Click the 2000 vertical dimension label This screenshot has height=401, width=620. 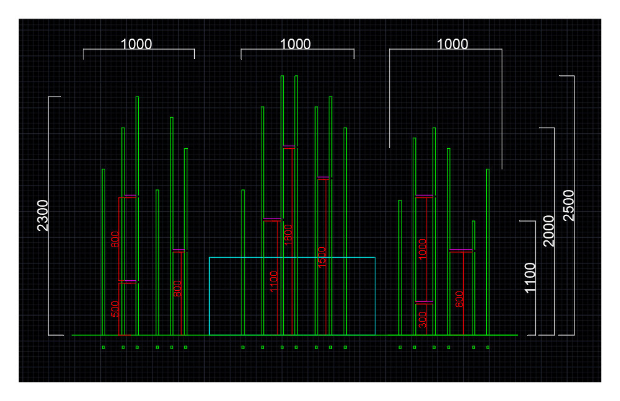tap(549, 231)
